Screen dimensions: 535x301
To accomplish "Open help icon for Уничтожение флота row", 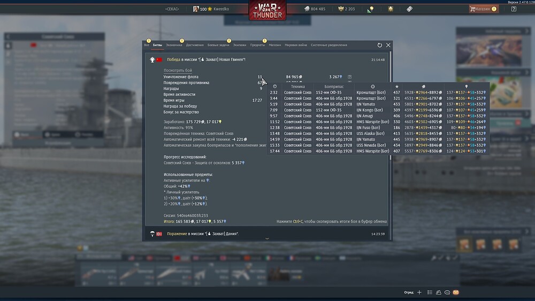I will 349,77.
